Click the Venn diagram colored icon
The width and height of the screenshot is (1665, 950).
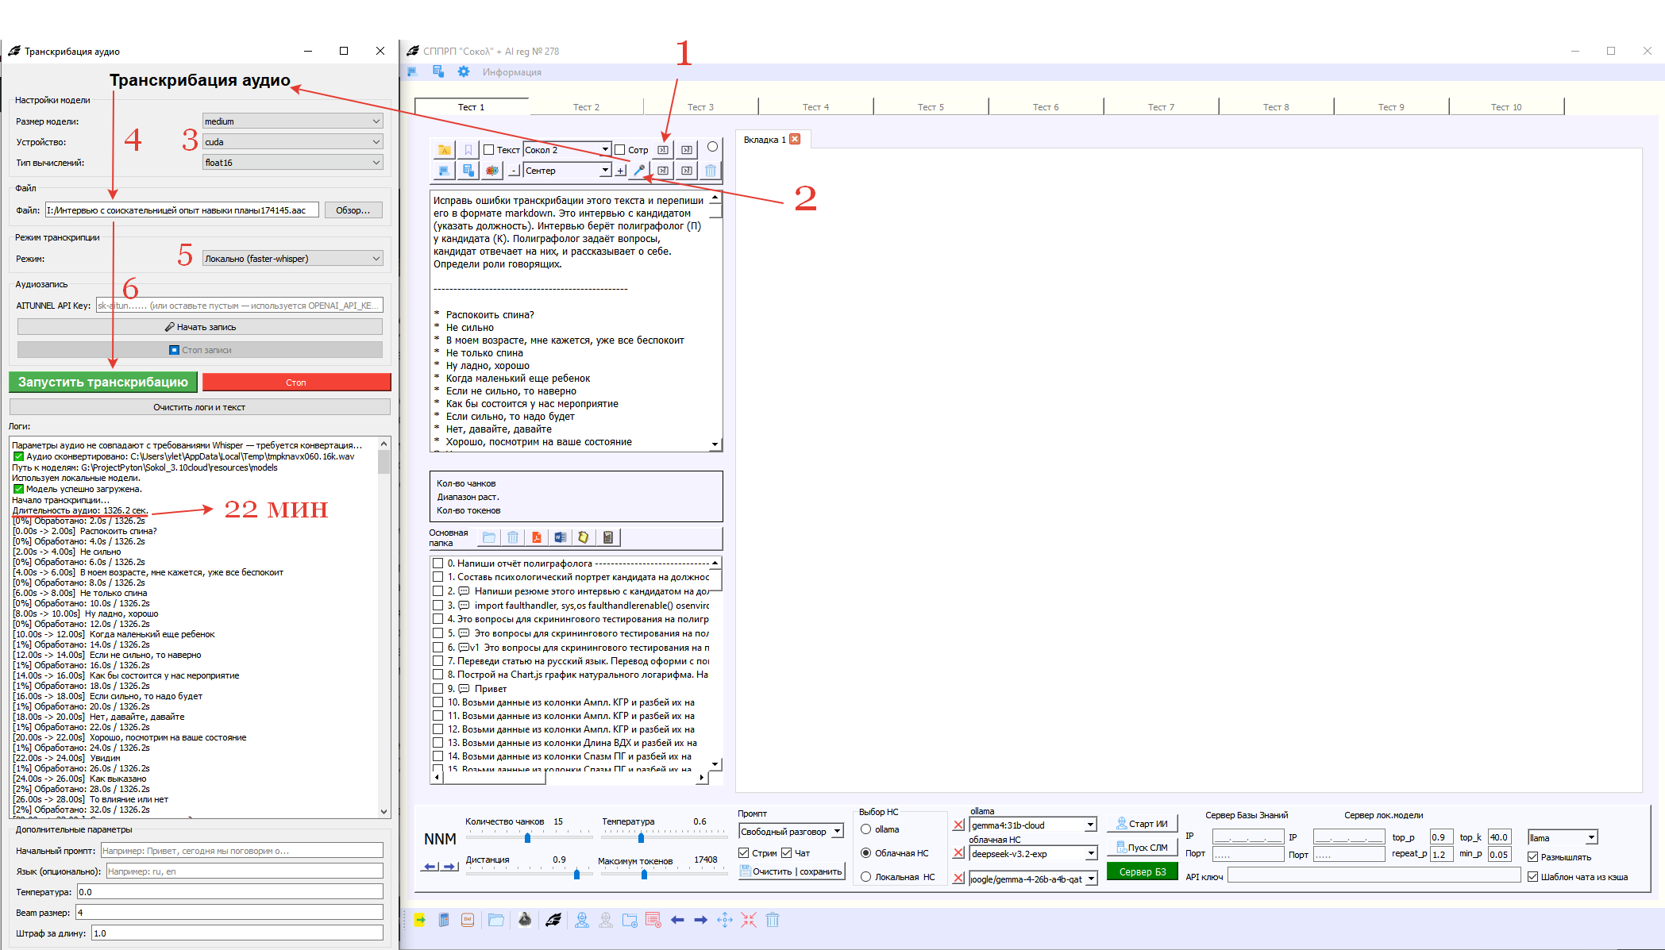[492, 170]
